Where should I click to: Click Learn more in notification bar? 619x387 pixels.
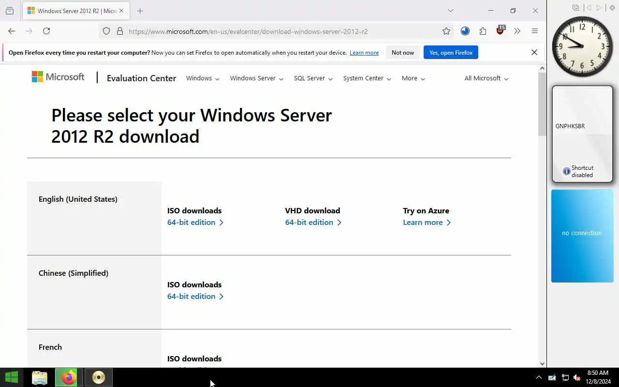point(364,53)
